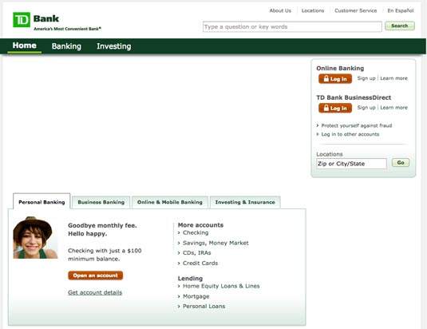
Task: Log in to TD Bank BusinessDirect
Action: point(335,108)
